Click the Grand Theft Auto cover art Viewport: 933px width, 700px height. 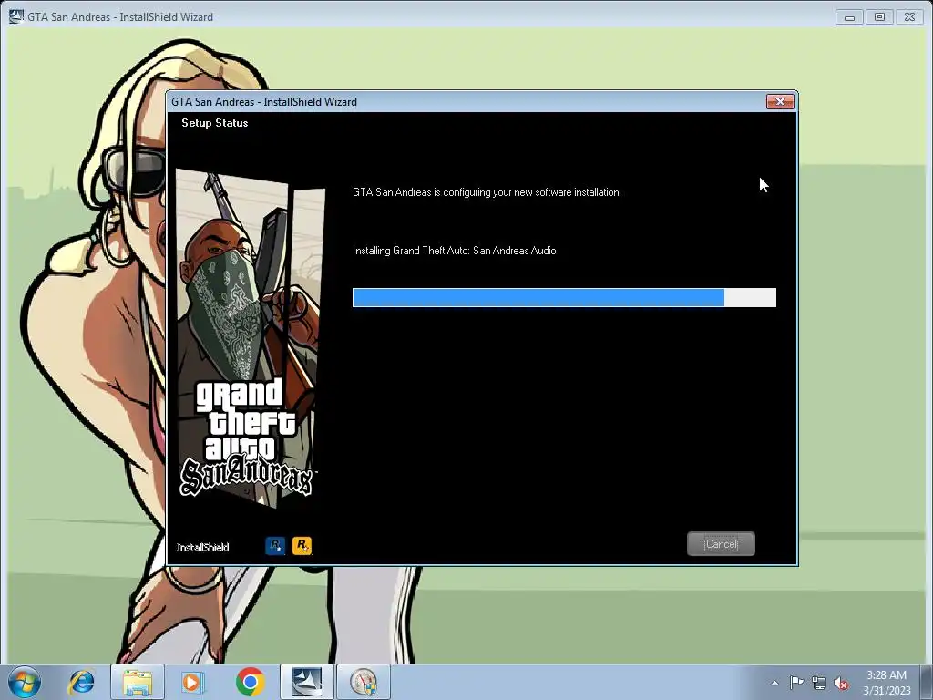pyautogui.click(x=250, y=338)
